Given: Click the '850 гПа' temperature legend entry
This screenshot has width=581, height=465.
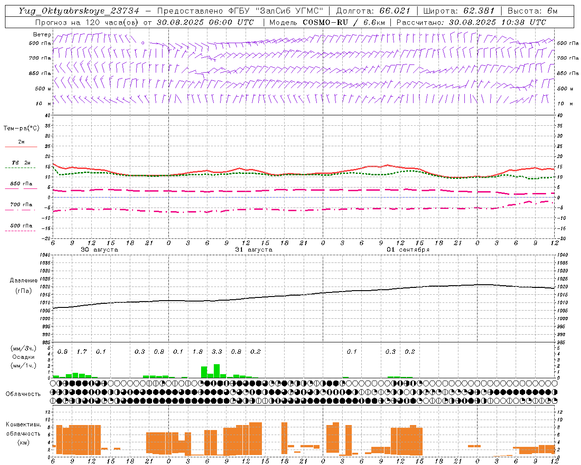Looking at the screenshot, I should click(x=21, y=184).
